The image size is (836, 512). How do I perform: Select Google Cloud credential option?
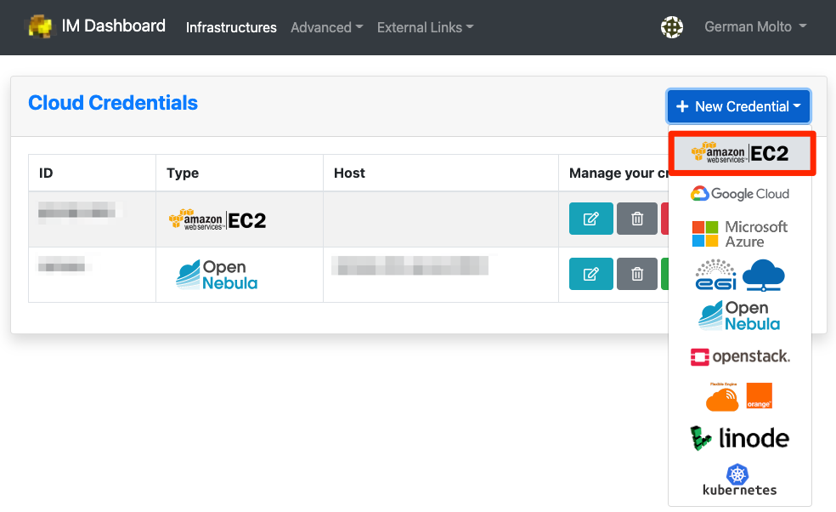click(739, 194)
